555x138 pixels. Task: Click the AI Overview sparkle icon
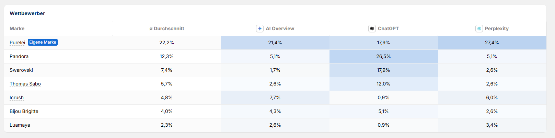click(x=260, y=28)
